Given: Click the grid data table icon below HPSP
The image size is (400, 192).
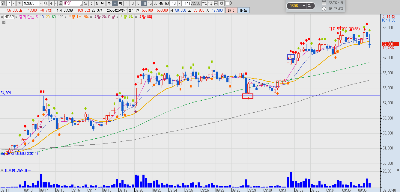Looking at the screenshot, I should tap(4, 22).
